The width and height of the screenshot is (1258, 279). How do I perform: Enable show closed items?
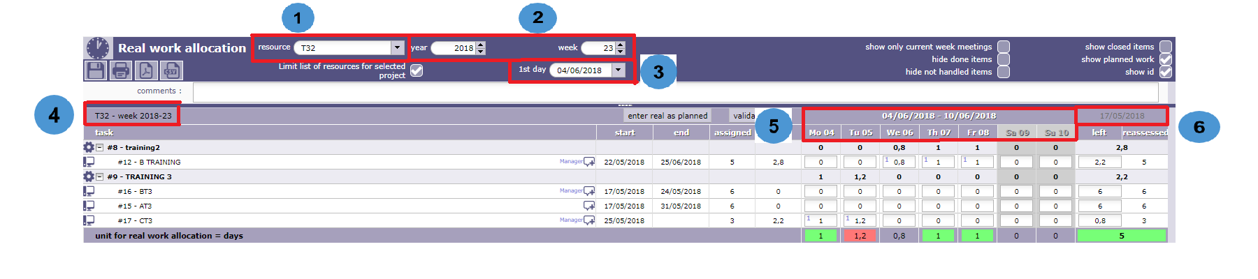(x=1166, y=47)
